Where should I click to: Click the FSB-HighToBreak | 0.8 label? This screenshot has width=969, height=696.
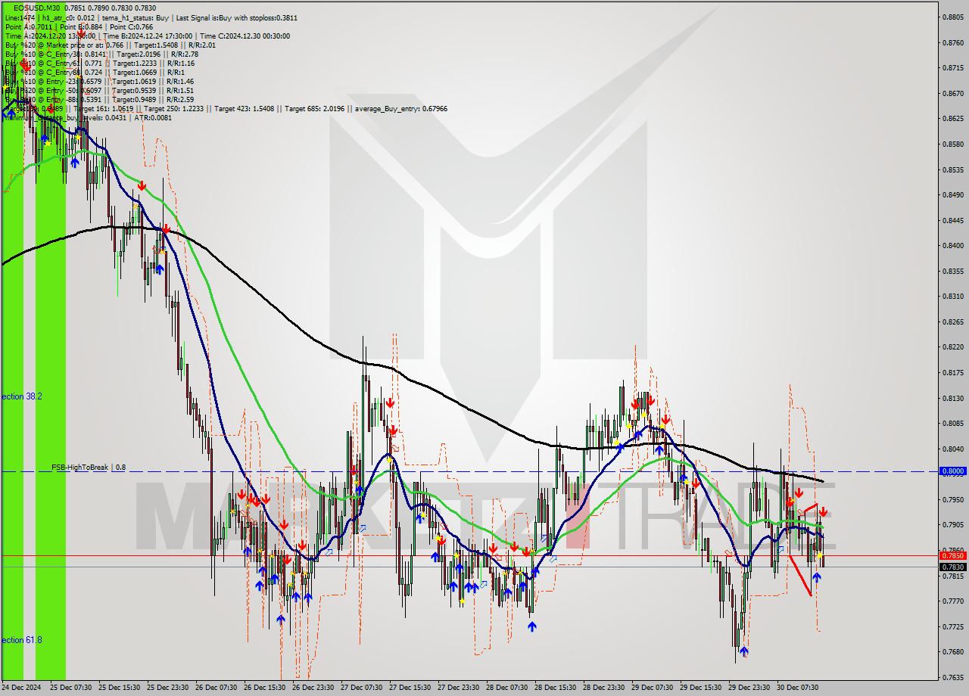point(89,468)
